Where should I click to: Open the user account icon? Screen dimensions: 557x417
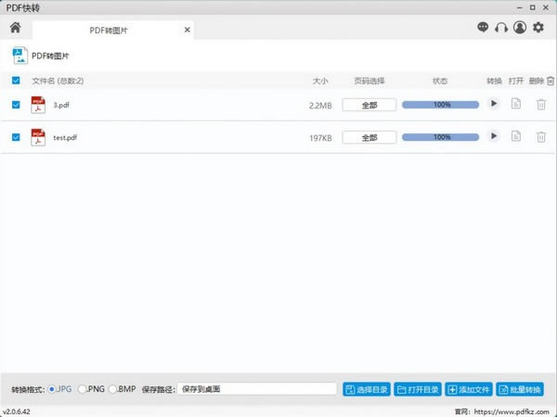(520, 28)
